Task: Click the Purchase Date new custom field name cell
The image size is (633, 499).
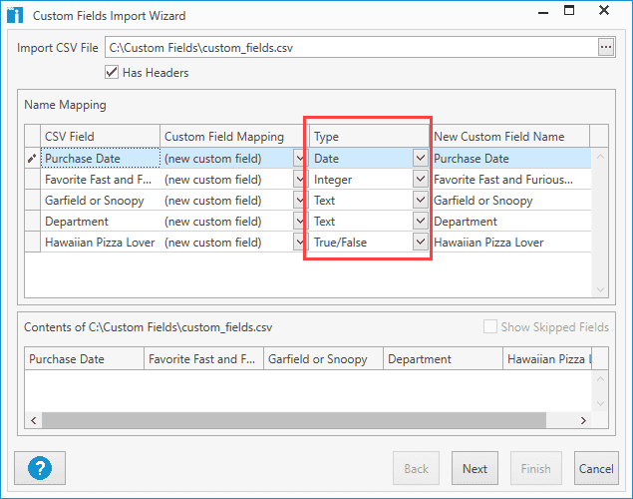Action: (509, 158)
